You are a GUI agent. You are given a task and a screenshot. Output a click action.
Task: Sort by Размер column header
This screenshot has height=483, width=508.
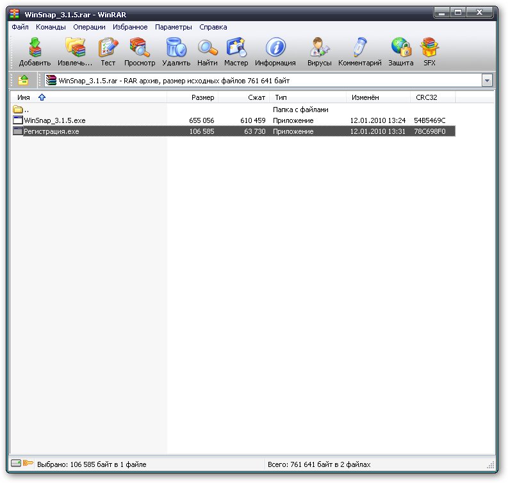[x=192, y=97]
